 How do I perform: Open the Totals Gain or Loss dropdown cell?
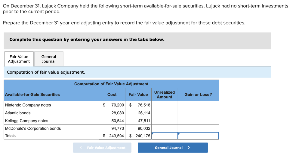[198, 136]
